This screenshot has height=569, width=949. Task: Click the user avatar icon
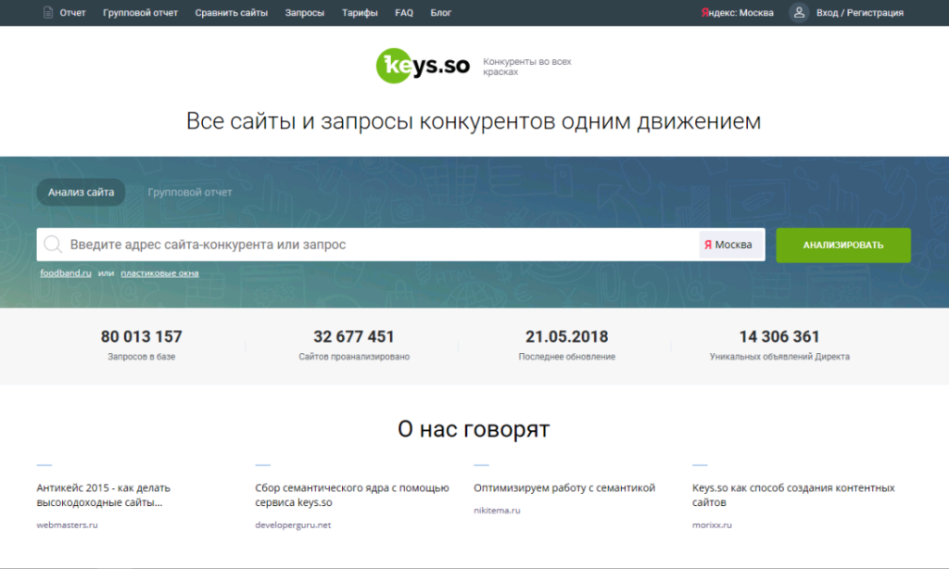pyautogui.click(x=799, y=12)
